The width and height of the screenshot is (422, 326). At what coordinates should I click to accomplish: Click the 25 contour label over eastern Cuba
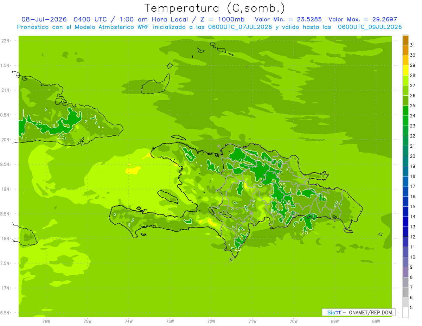[x=39, y=123]
